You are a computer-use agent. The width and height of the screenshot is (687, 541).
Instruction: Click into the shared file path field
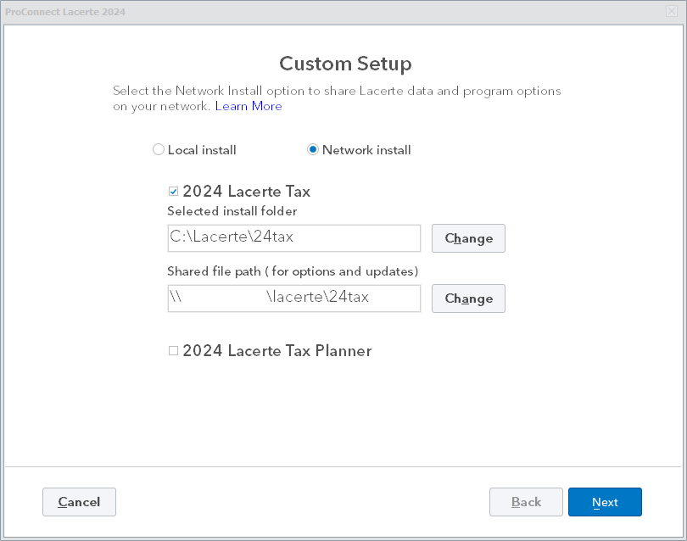[293, 298]
